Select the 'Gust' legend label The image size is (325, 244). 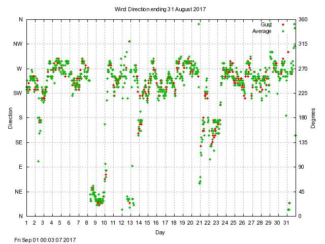pos(266,24)
